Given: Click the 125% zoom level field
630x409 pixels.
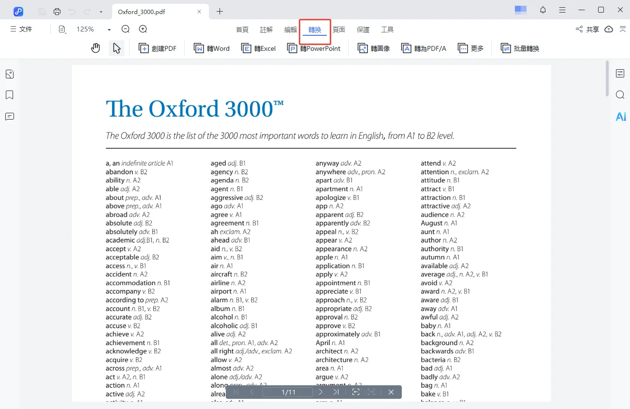Looking at the screenshot, I should tap(85, 30).
